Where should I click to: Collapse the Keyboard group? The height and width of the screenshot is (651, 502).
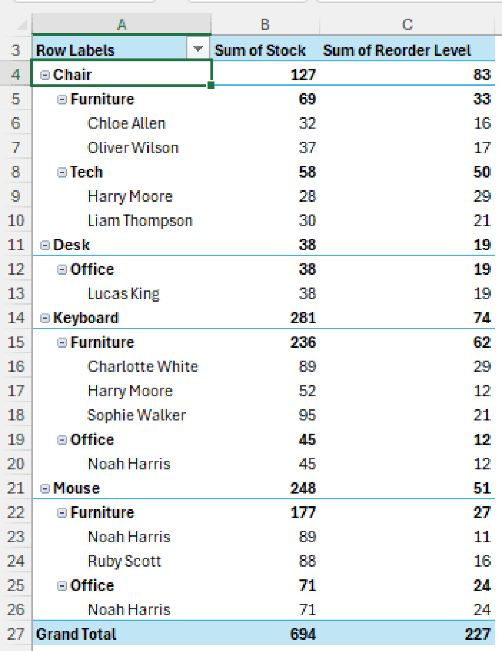[x=44, y=318]
